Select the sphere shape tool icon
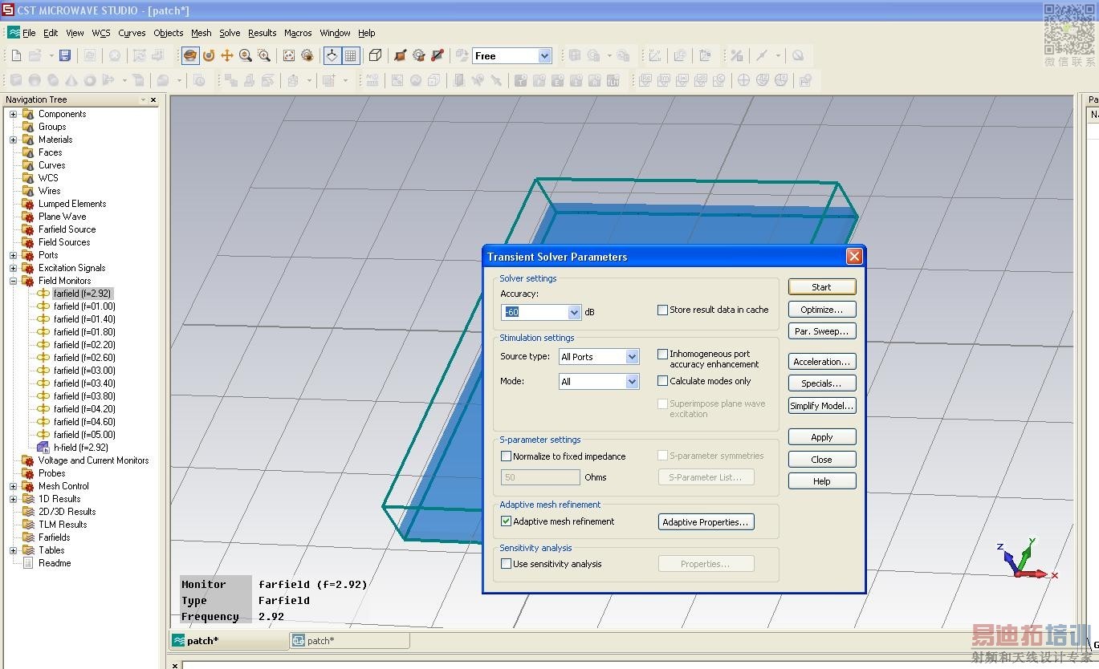This screenshot has height=669, width=1099. point(35,80)
